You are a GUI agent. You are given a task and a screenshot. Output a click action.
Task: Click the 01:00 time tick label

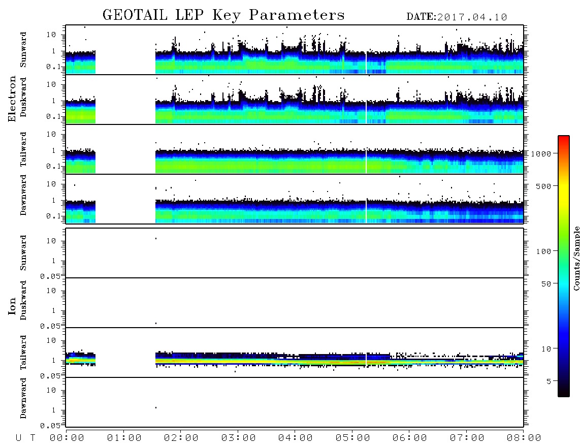pos(124,438)
